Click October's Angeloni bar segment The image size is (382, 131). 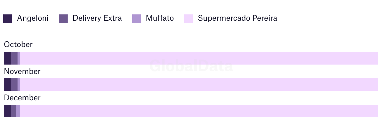[x=7, y=58]
